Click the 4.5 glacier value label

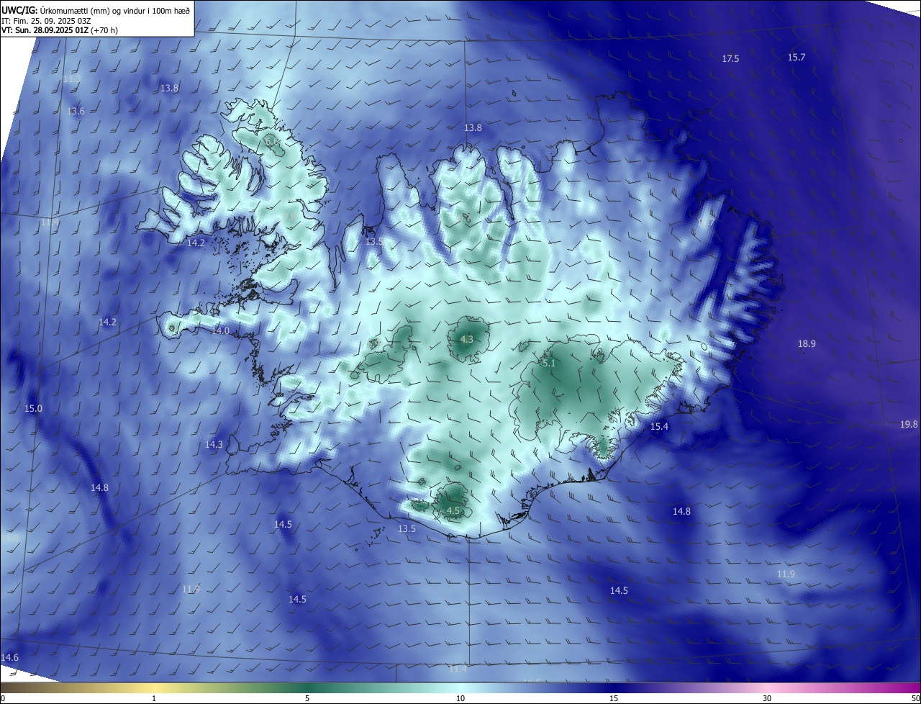(x=453, y=511)
